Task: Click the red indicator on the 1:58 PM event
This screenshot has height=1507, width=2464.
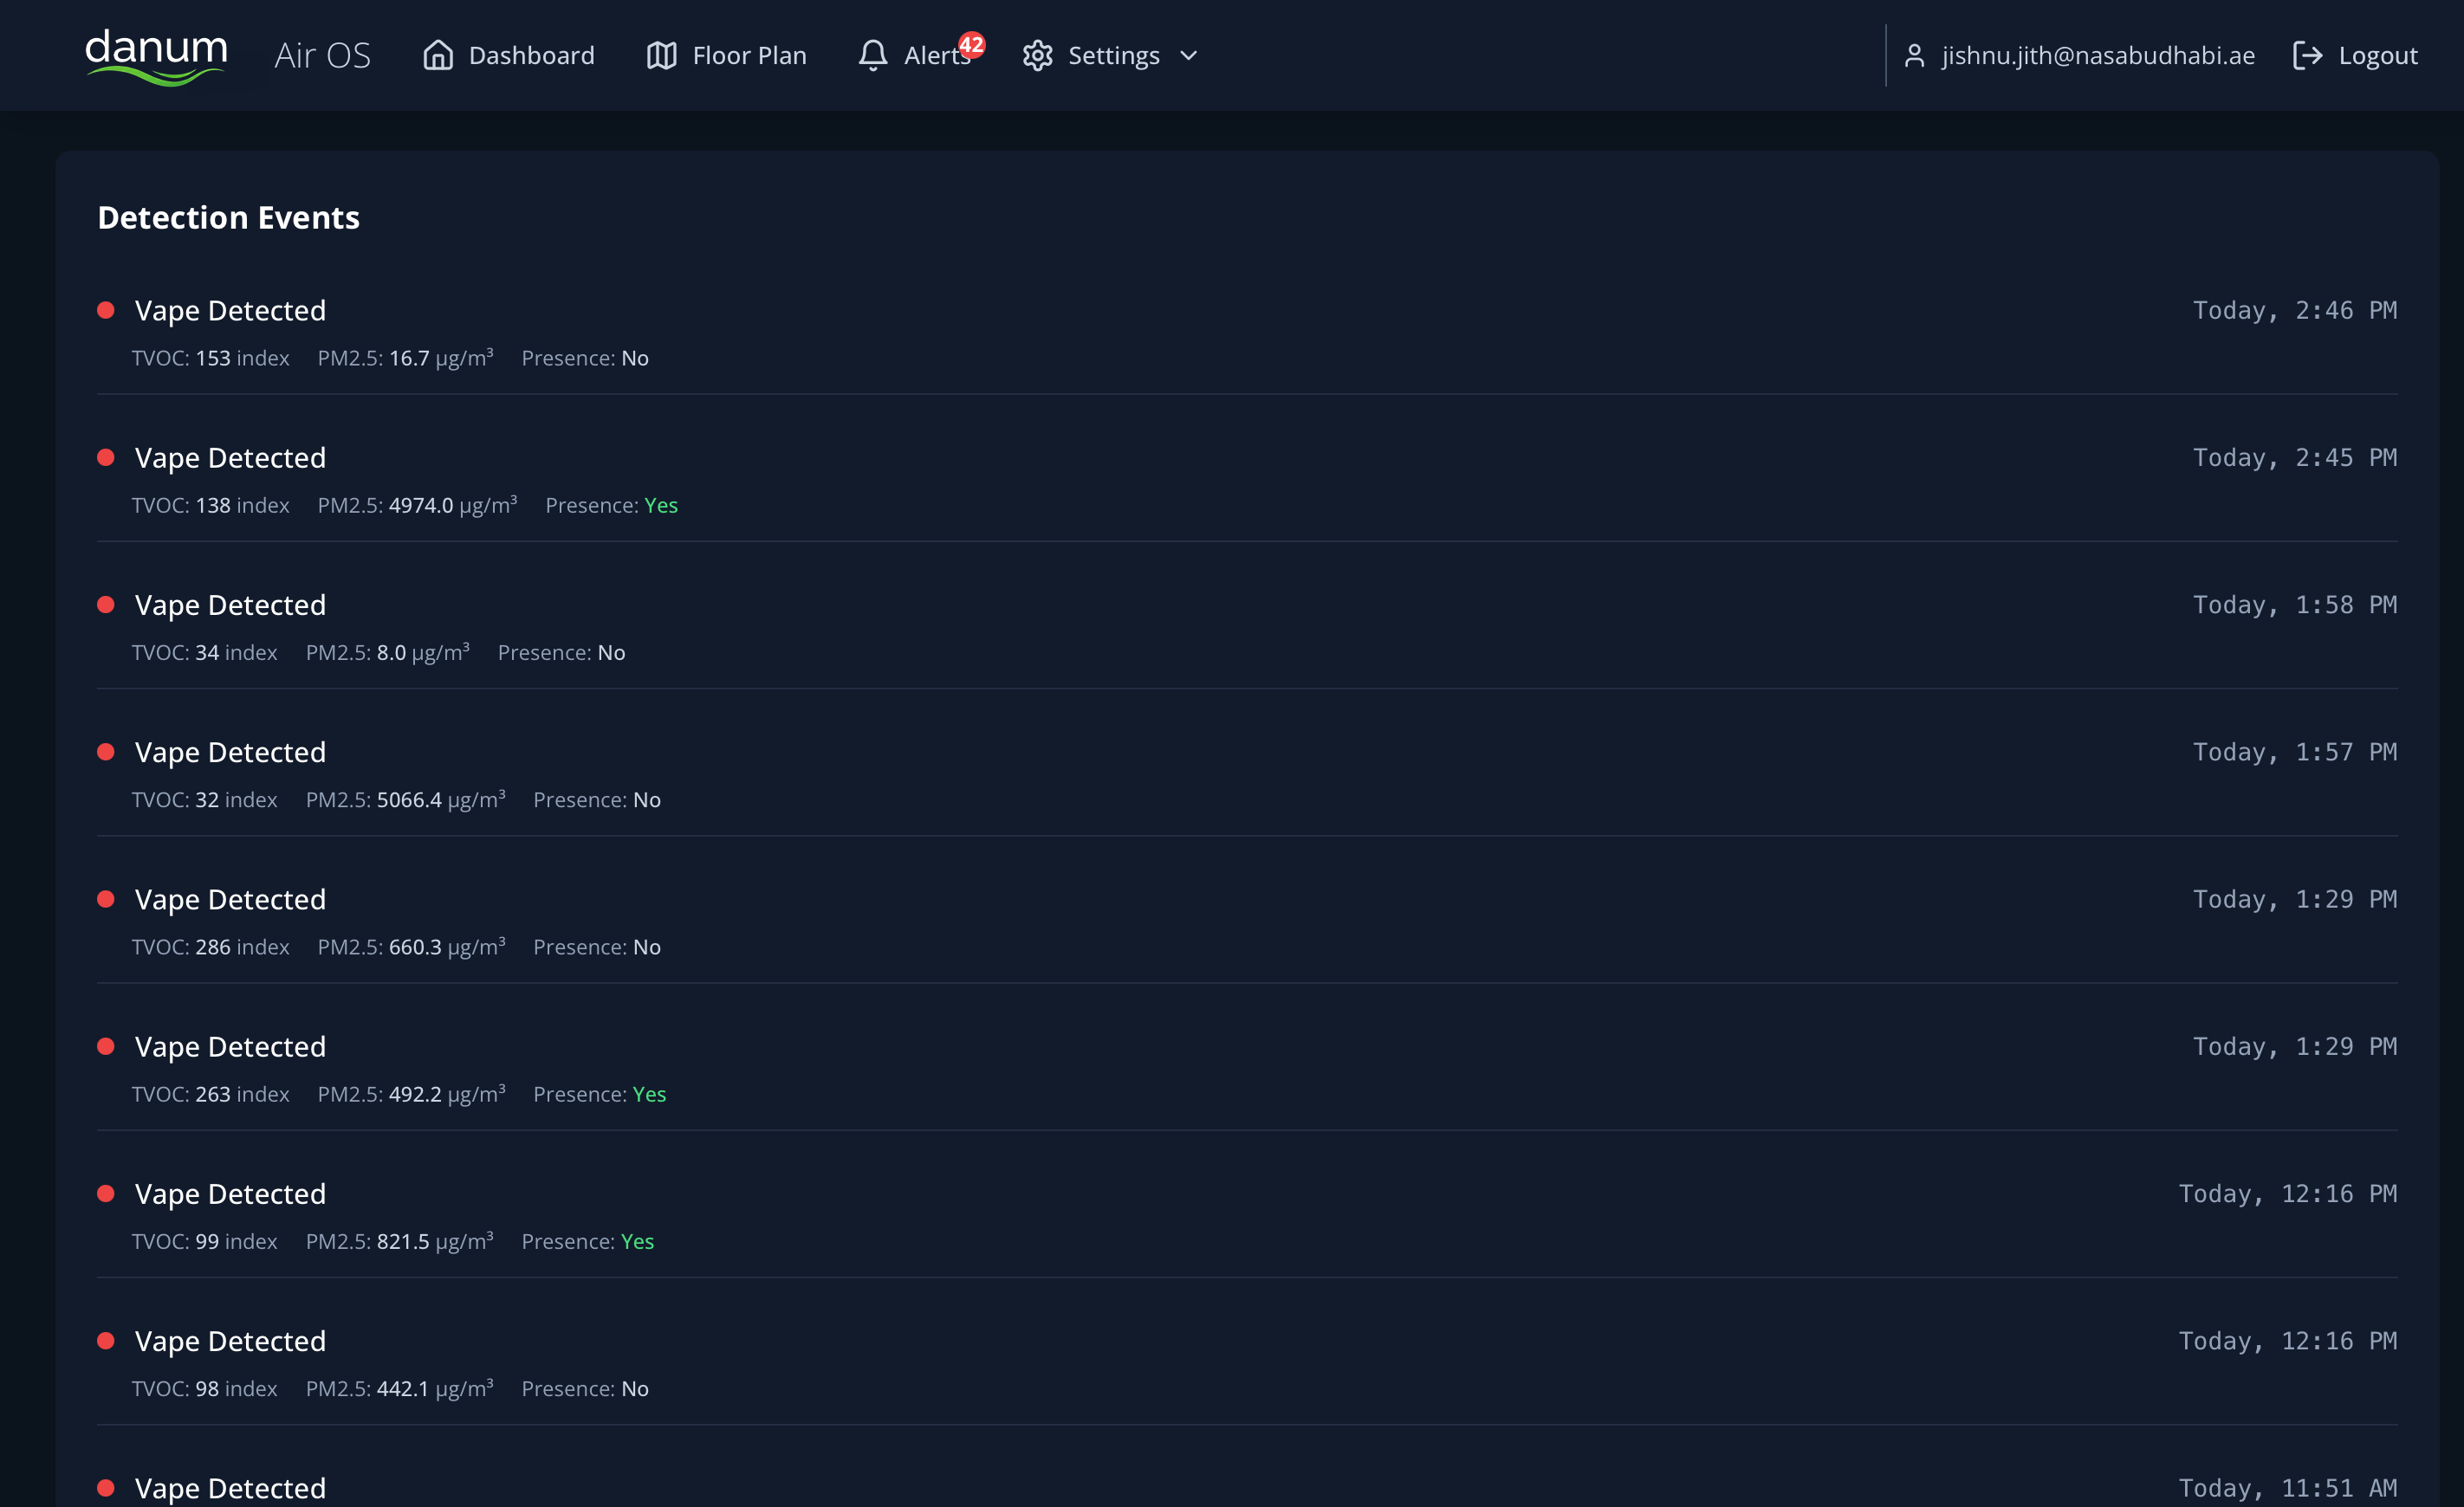Action: tap(106, 605)
